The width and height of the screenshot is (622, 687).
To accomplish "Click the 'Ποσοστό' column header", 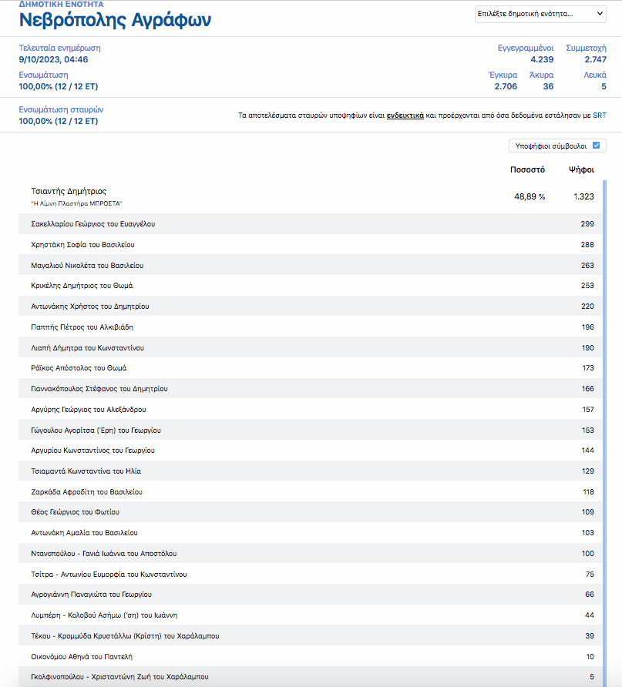I will click(527, 169).
